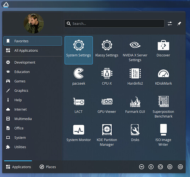The width and height of the screenshot is (190, 177).
Task: Open the Multimedia category
Action: click(x=33, y=119)
